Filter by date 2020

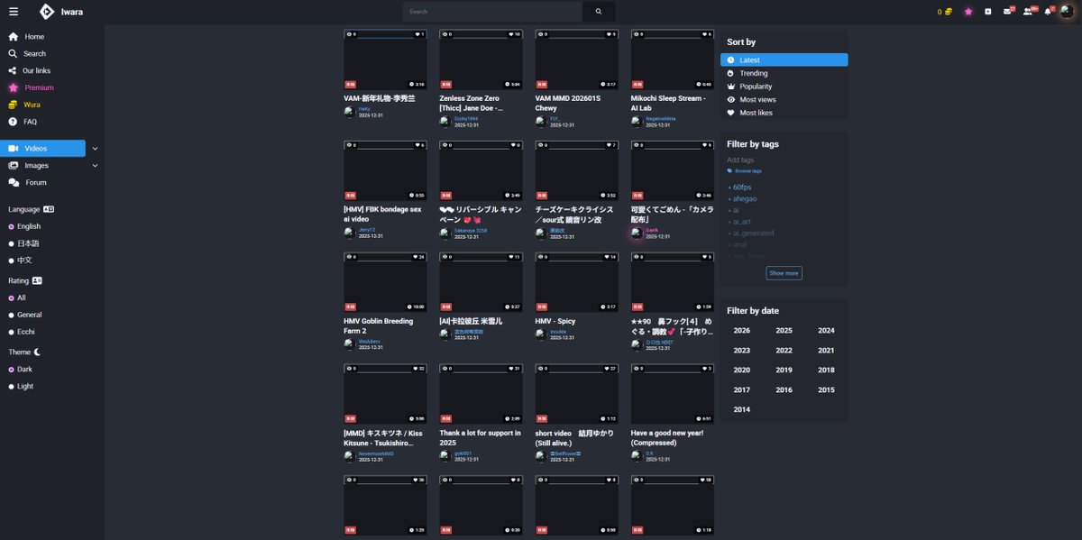pos(742,371)
